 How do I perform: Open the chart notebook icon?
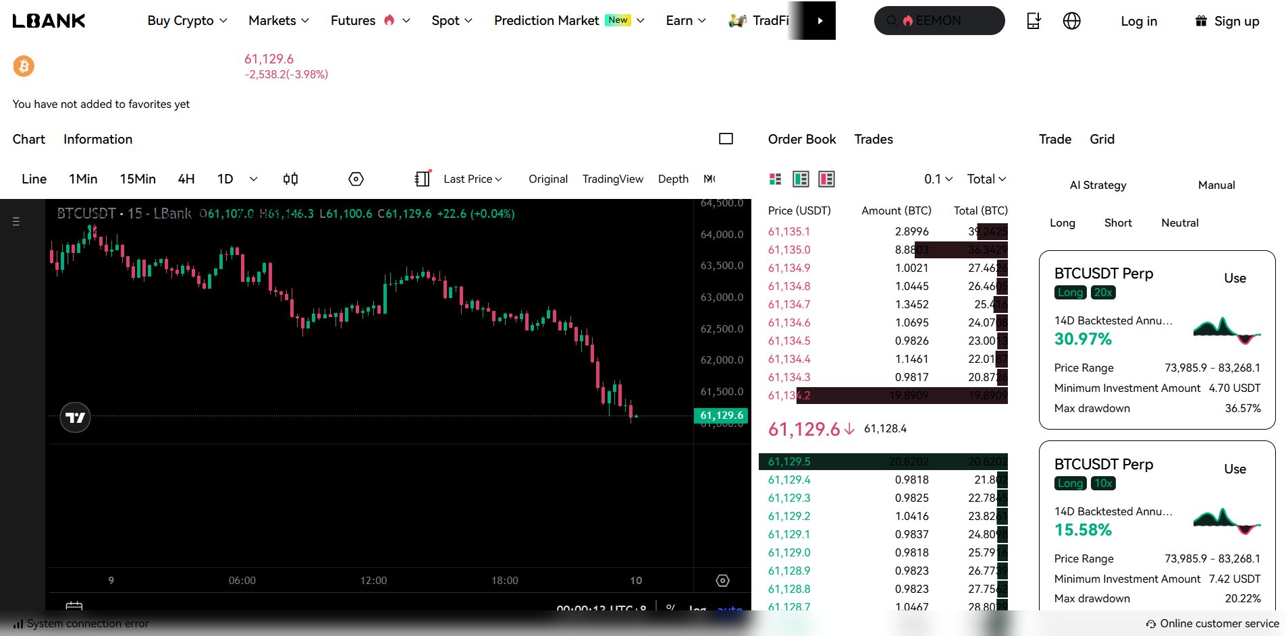coord(423,179)
